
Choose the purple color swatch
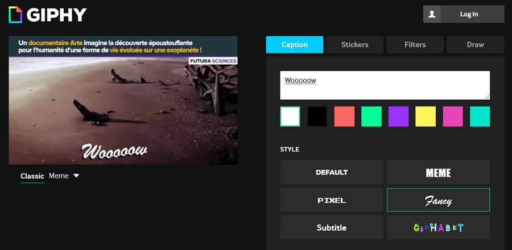point(398,116)
